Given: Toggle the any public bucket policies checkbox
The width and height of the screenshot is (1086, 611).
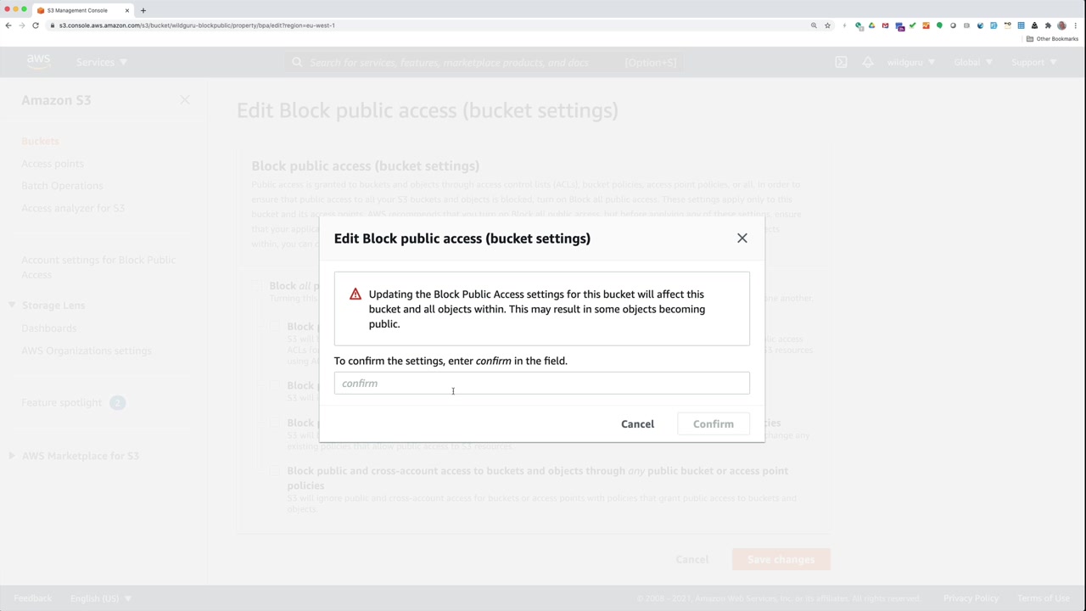Looking at the screenshot, I should point(274,471).
